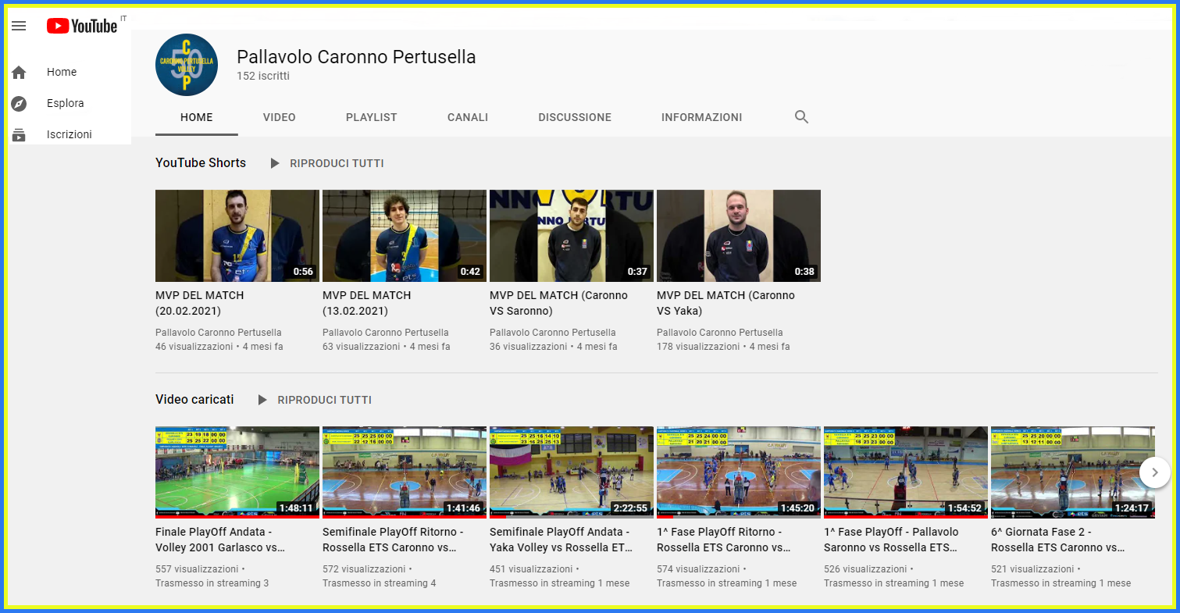Open title Semifinale PlayOff Andata - Yaka Volley
This screenshot has height=613, width=1180.
[x=561, y=540]
